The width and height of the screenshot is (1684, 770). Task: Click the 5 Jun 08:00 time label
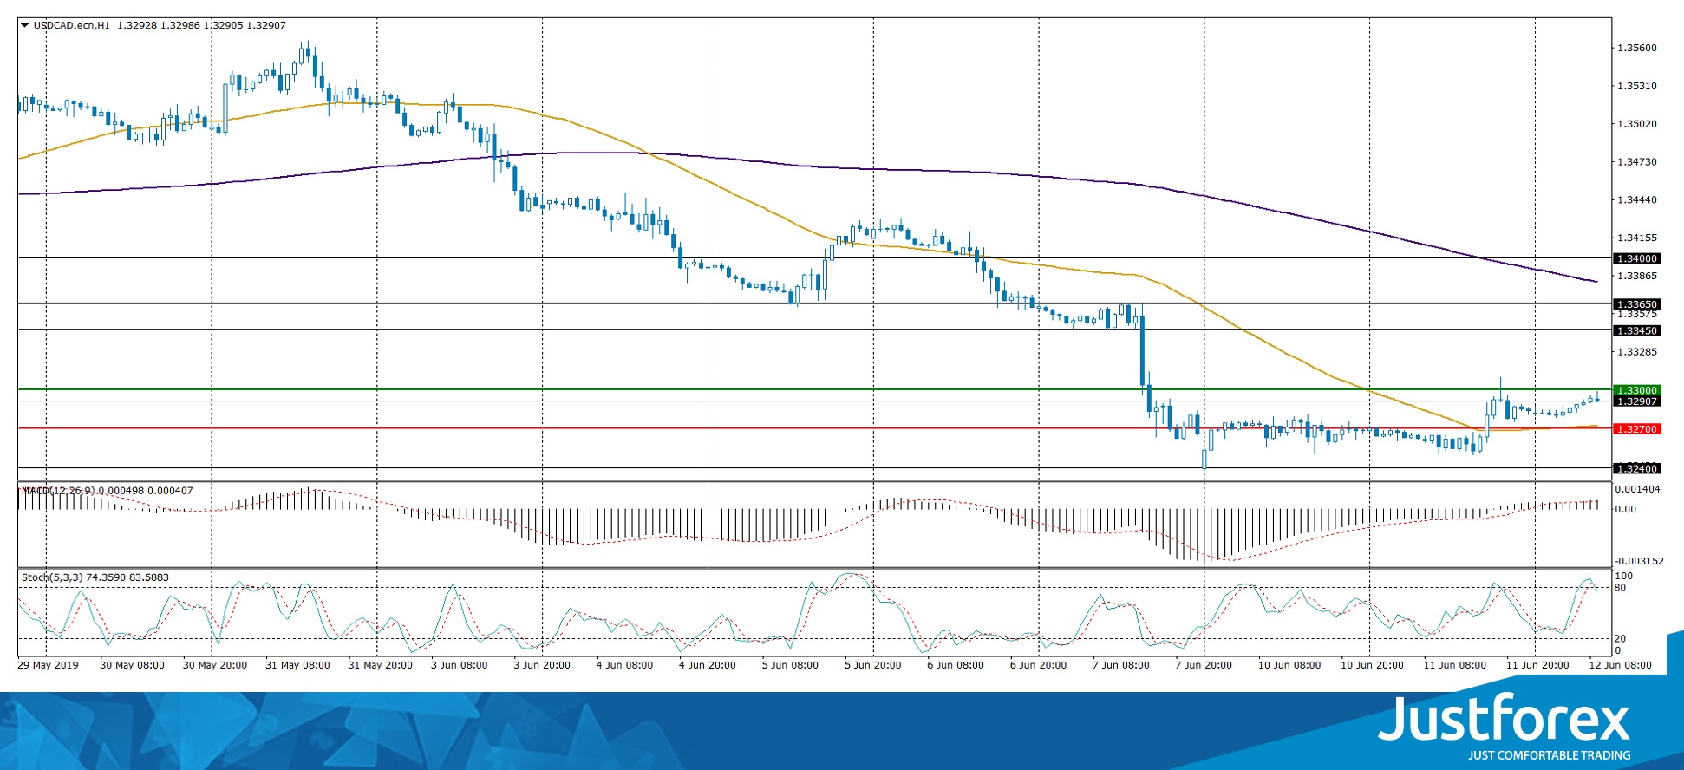click(x=790, y=666)
